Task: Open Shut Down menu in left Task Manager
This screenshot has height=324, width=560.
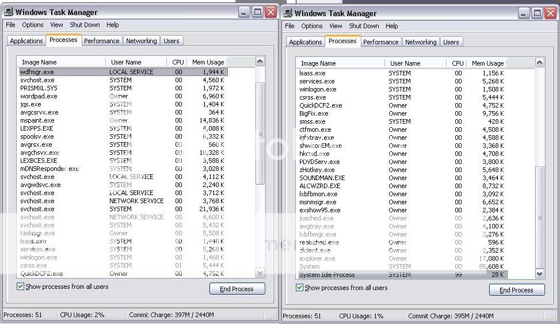Action: point(85,25)
